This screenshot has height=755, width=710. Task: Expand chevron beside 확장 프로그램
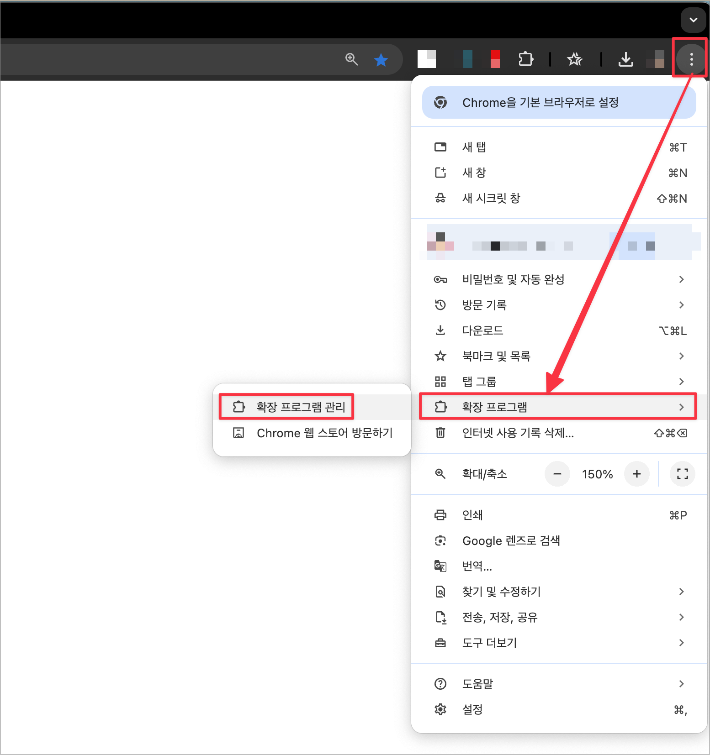click(x=681, y=407)
